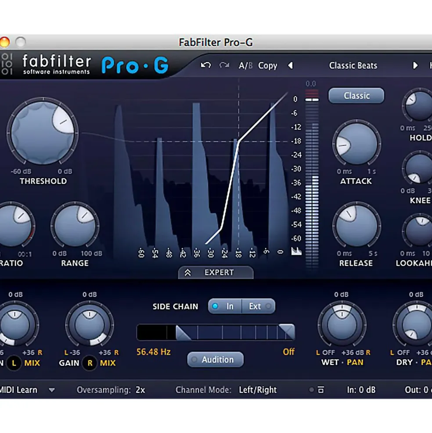Click the Release knob
The image size is (432, 433).
(x=356, y=226)
